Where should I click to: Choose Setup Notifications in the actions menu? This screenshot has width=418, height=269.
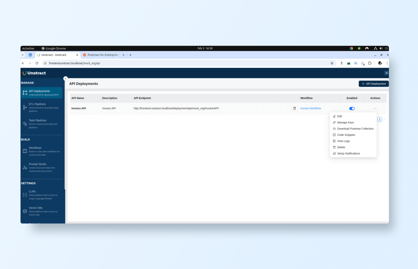348,153
